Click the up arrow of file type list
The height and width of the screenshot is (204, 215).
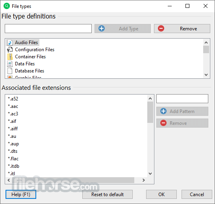click(206, 43)
